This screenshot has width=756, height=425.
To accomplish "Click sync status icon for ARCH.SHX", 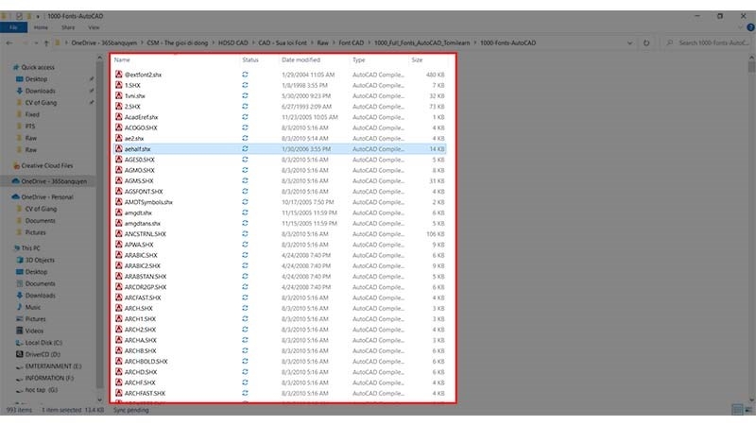I will (x=245, y=308).
